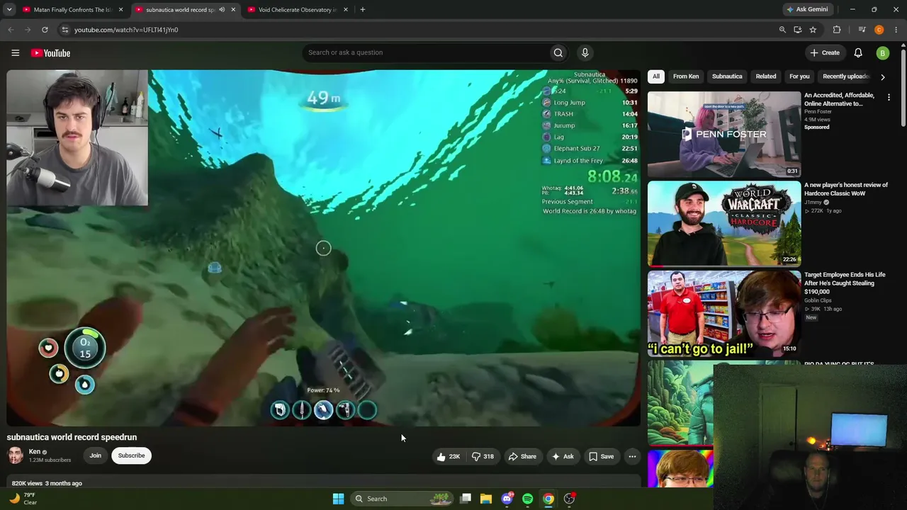Open Ask Gemini in Chrome
Image resolution: width=907 pixels, height=510 pixels.
[806, 10]
